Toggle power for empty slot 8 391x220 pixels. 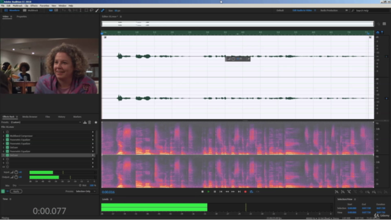7,159
